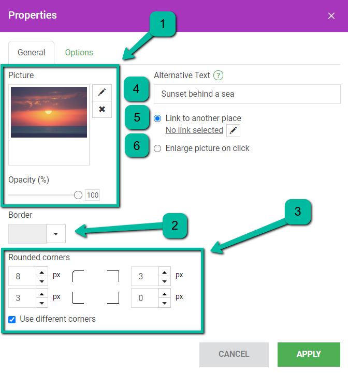Remove the picture with the X icon
This screenshot has height=375, width=348.
coord(102,109)
